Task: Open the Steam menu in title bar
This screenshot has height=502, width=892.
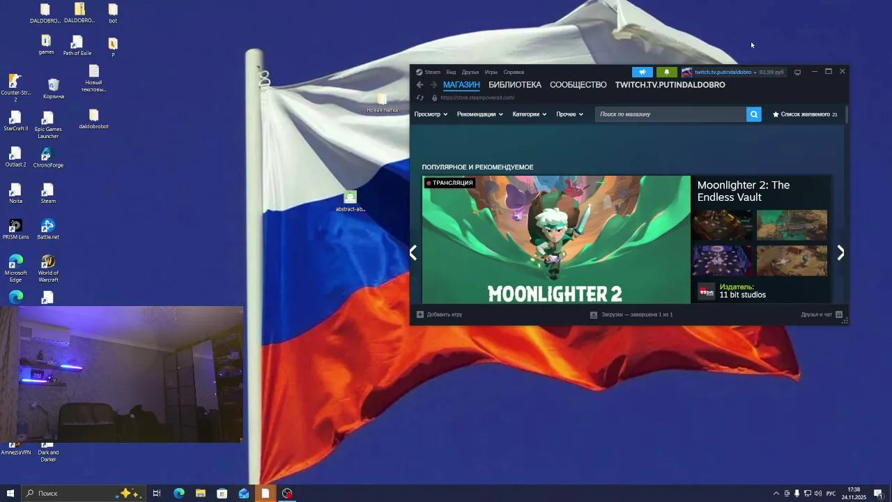Action: 433,72
